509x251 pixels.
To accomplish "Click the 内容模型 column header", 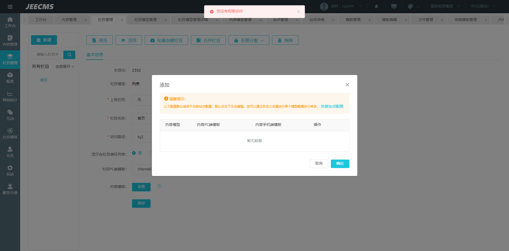I will (x=173, y=125).
